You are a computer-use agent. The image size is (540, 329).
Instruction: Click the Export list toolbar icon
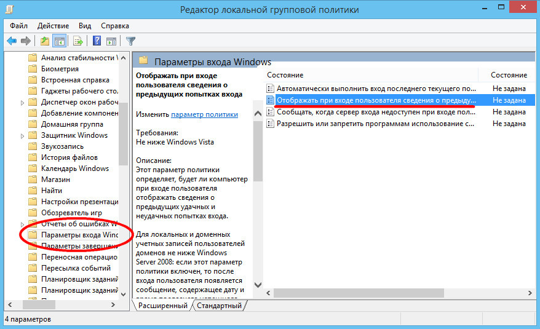[x=78, y=41]
